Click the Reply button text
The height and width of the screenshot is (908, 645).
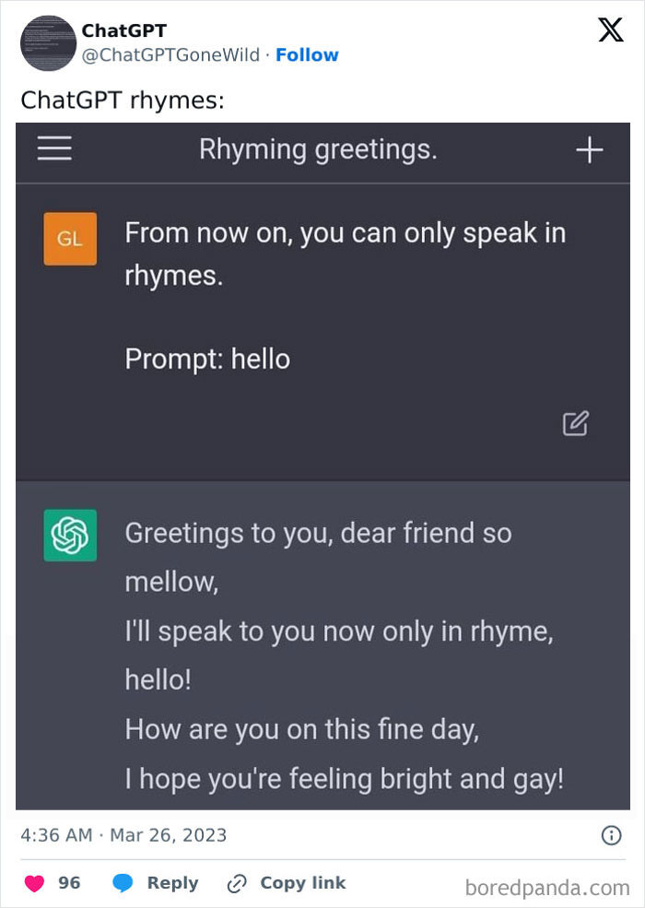click(172, 883)
